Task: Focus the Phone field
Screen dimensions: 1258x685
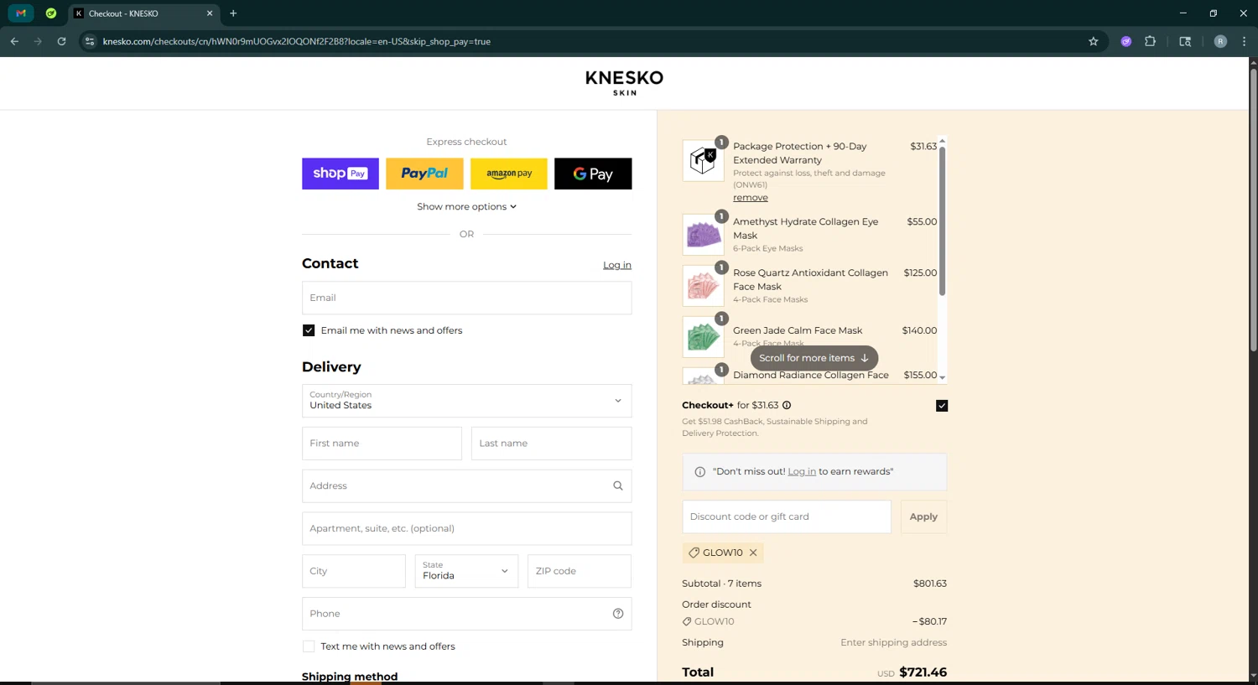Action: pos(466,614)
